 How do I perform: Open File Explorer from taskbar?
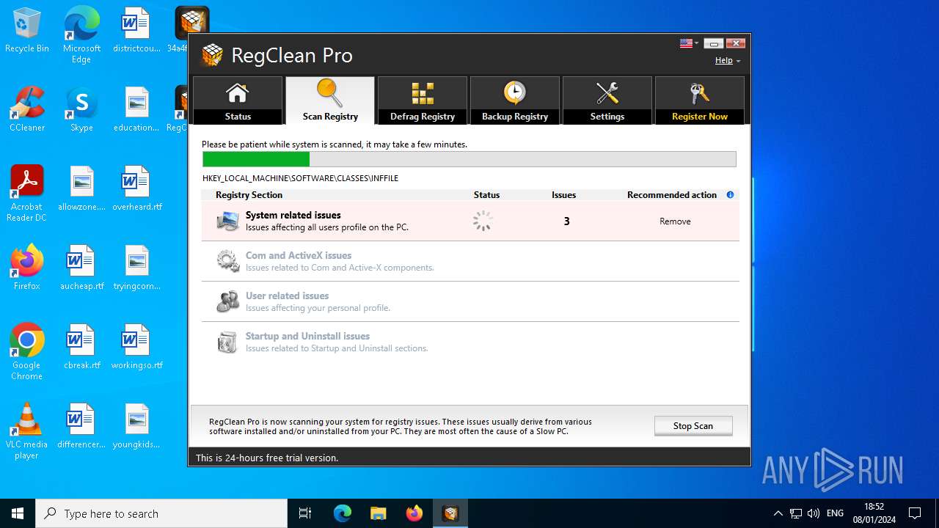pos(378,513)
